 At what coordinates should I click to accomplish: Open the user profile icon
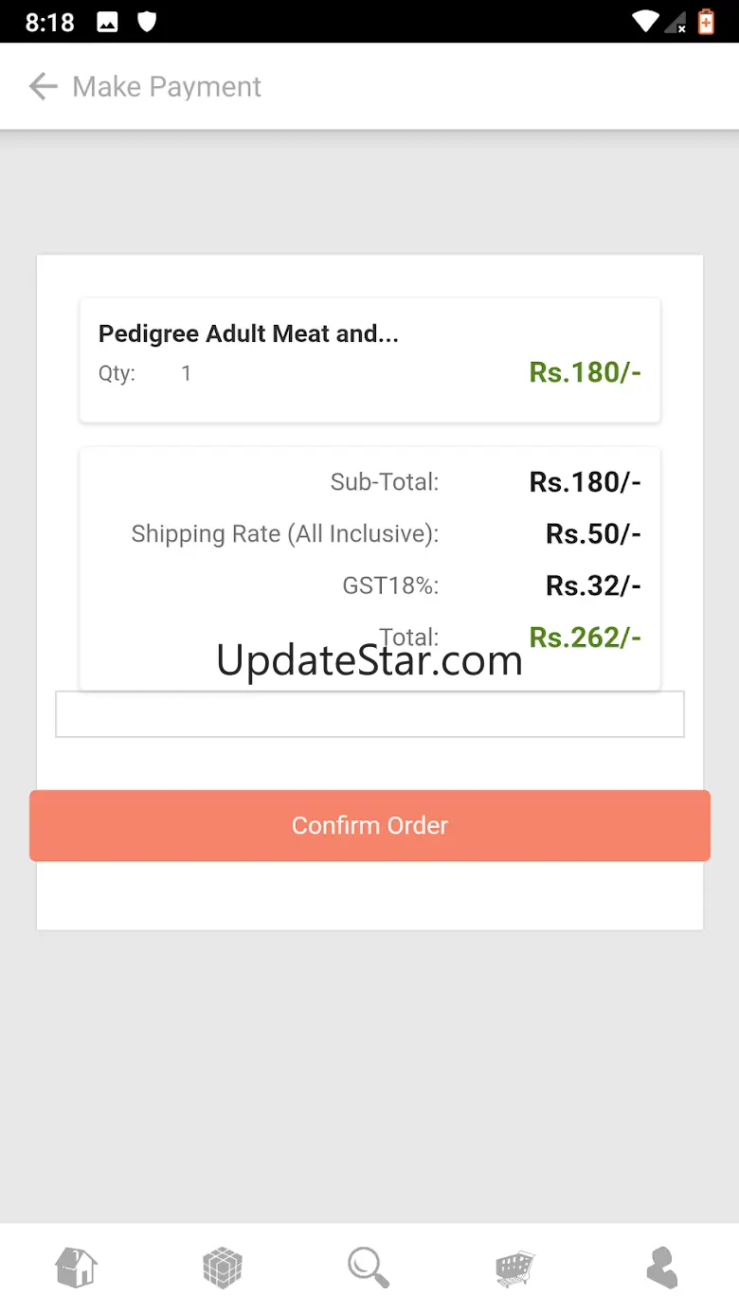(661, 1268)
